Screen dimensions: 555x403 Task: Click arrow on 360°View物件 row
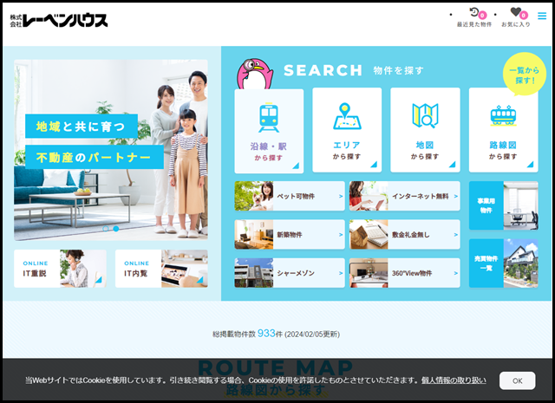pyautogui.click(x=455, y=273)
